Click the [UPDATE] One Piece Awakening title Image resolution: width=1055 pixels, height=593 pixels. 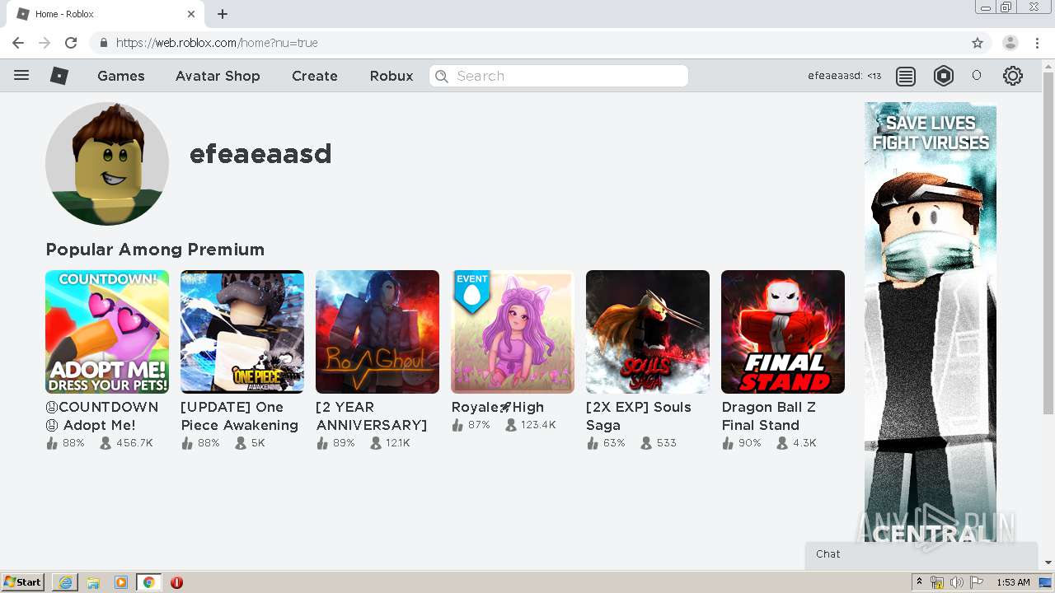coord(239,416)
